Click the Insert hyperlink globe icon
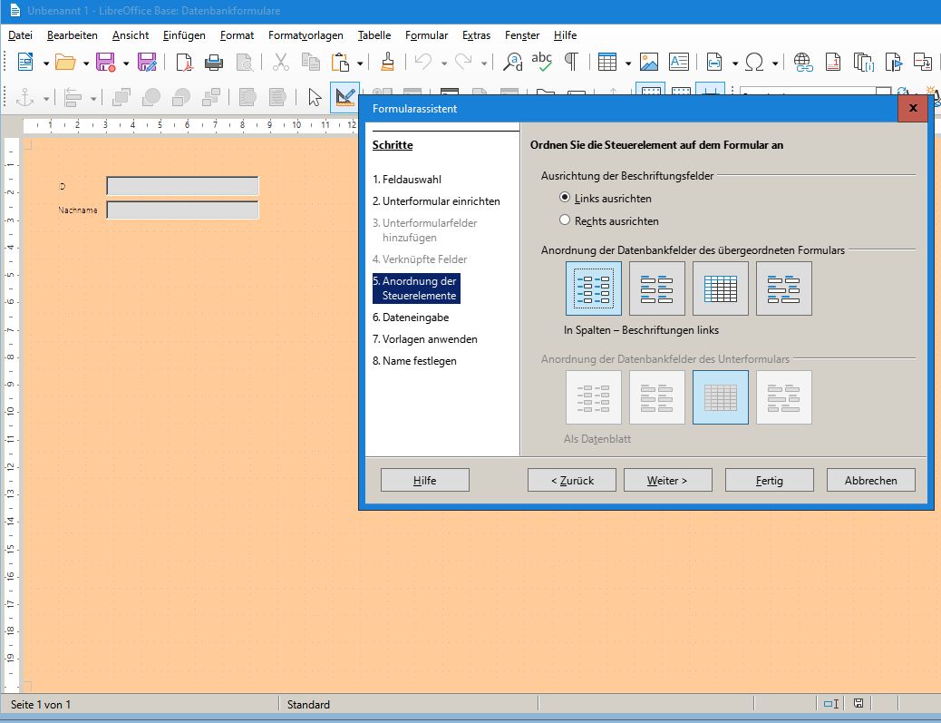 [803, 62]
